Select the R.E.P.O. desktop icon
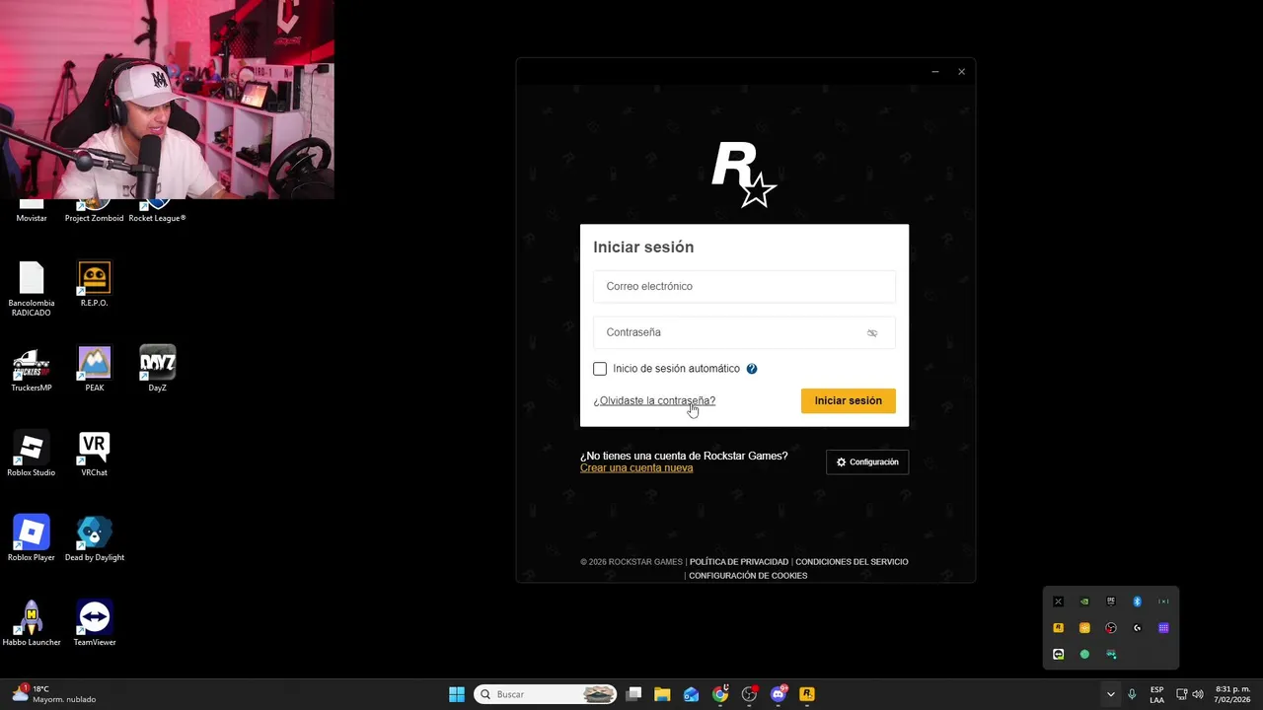The height and width of the screenshot is (710, 1263). tap(95, 284)
